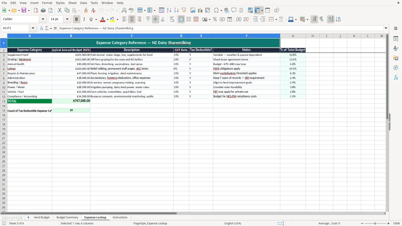Viewport: 402px width, 226px height.
Task: Apply the yellow background color swatch
Action: pos(113,19)
